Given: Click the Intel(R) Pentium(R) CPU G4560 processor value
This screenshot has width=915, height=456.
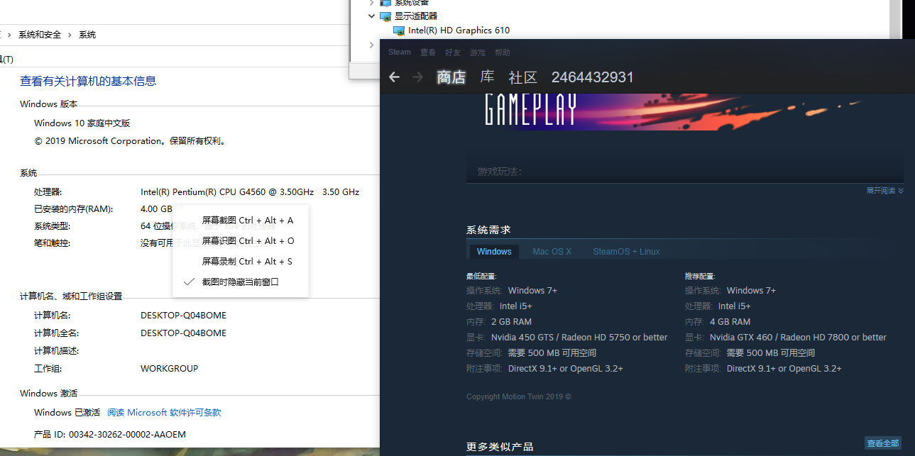Looking at the screenshot, I should point(250,192).
